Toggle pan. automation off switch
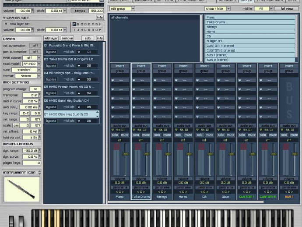Viewport: 302px width, 227px height. [35, 52]
